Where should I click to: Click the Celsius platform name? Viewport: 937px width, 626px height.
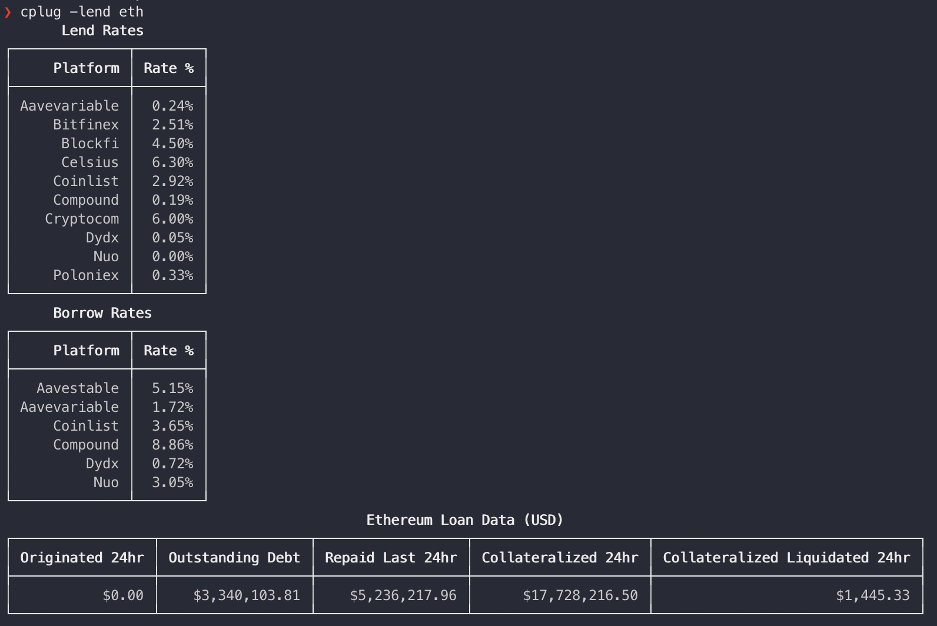point(90,162)
